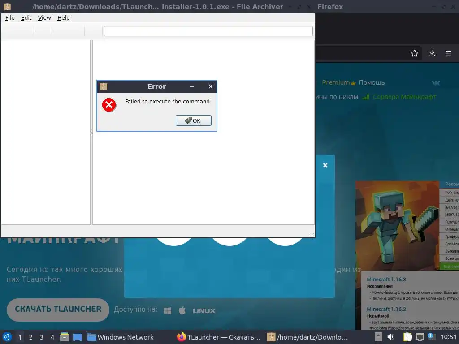Open the Help menu in File Archiver

pyautogui.click(x=64, y=18)
